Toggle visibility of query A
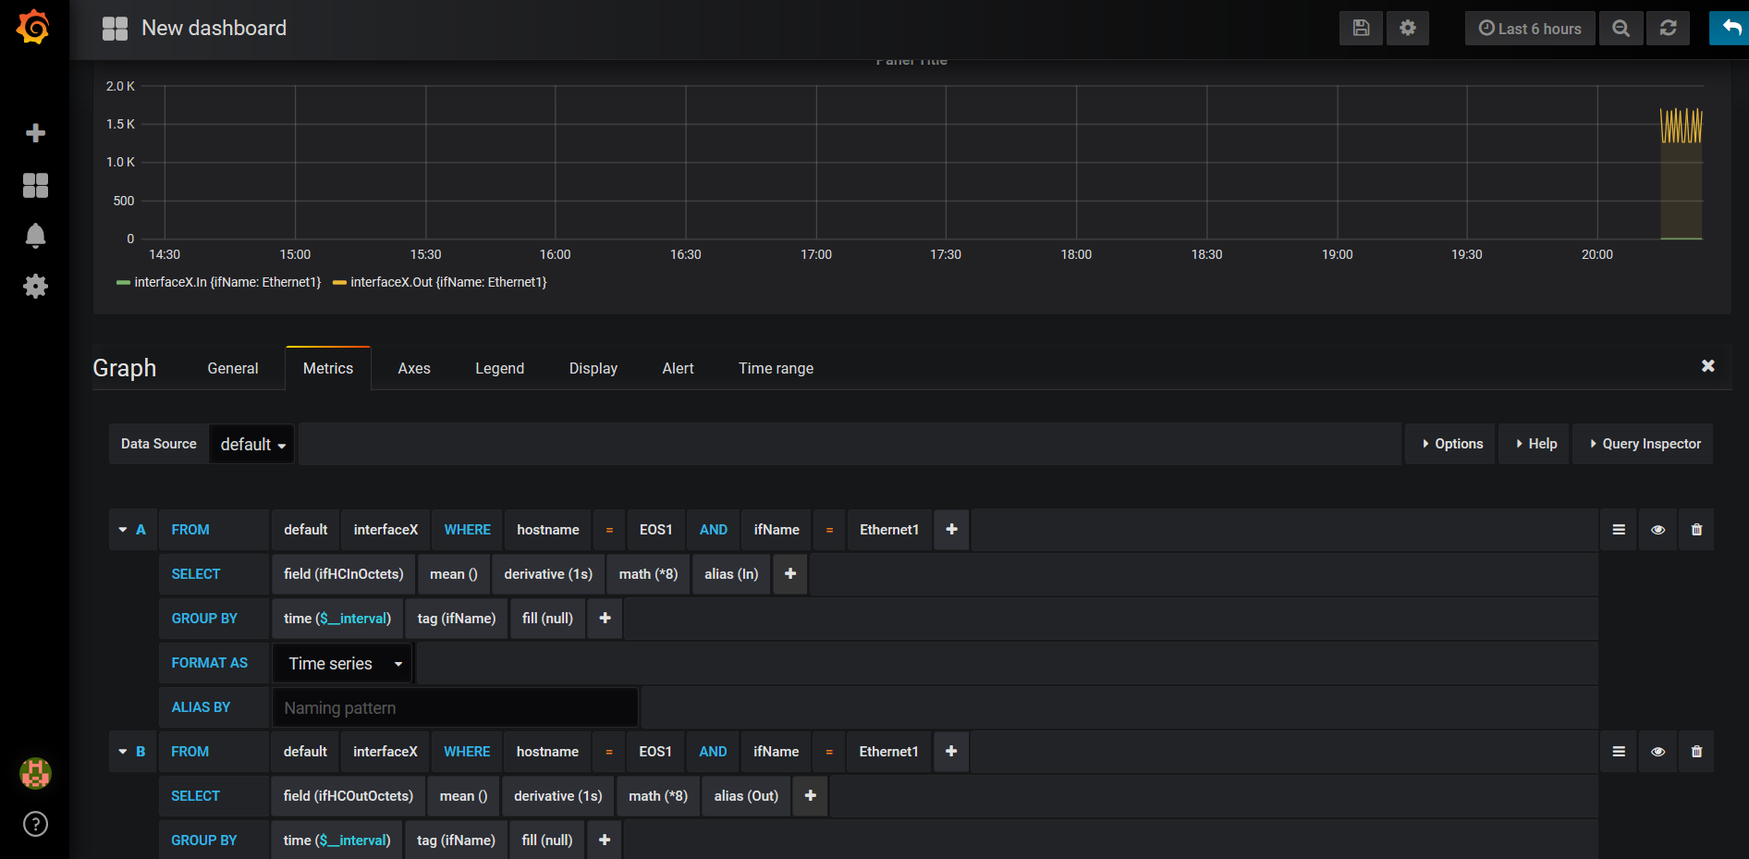 point(1657,530)
